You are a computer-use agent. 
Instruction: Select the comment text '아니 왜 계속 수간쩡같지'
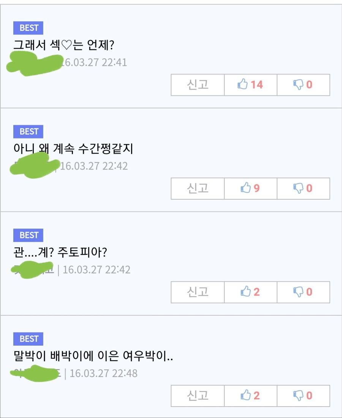73,149
